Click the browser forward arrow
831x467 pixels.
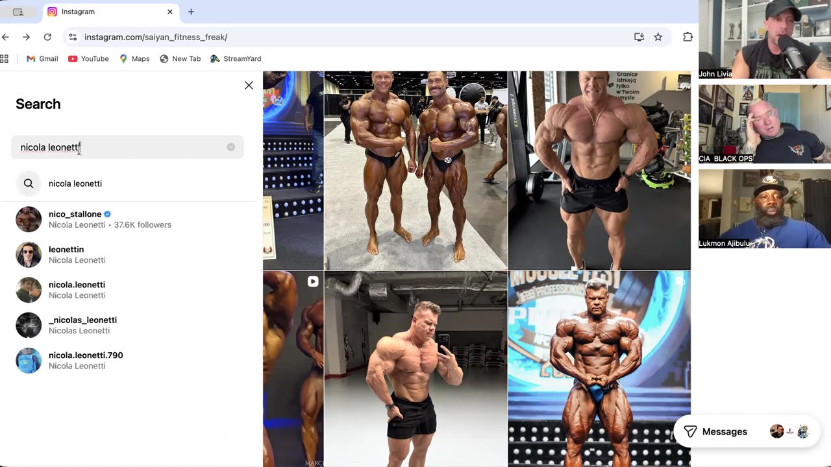coord(26,37)
